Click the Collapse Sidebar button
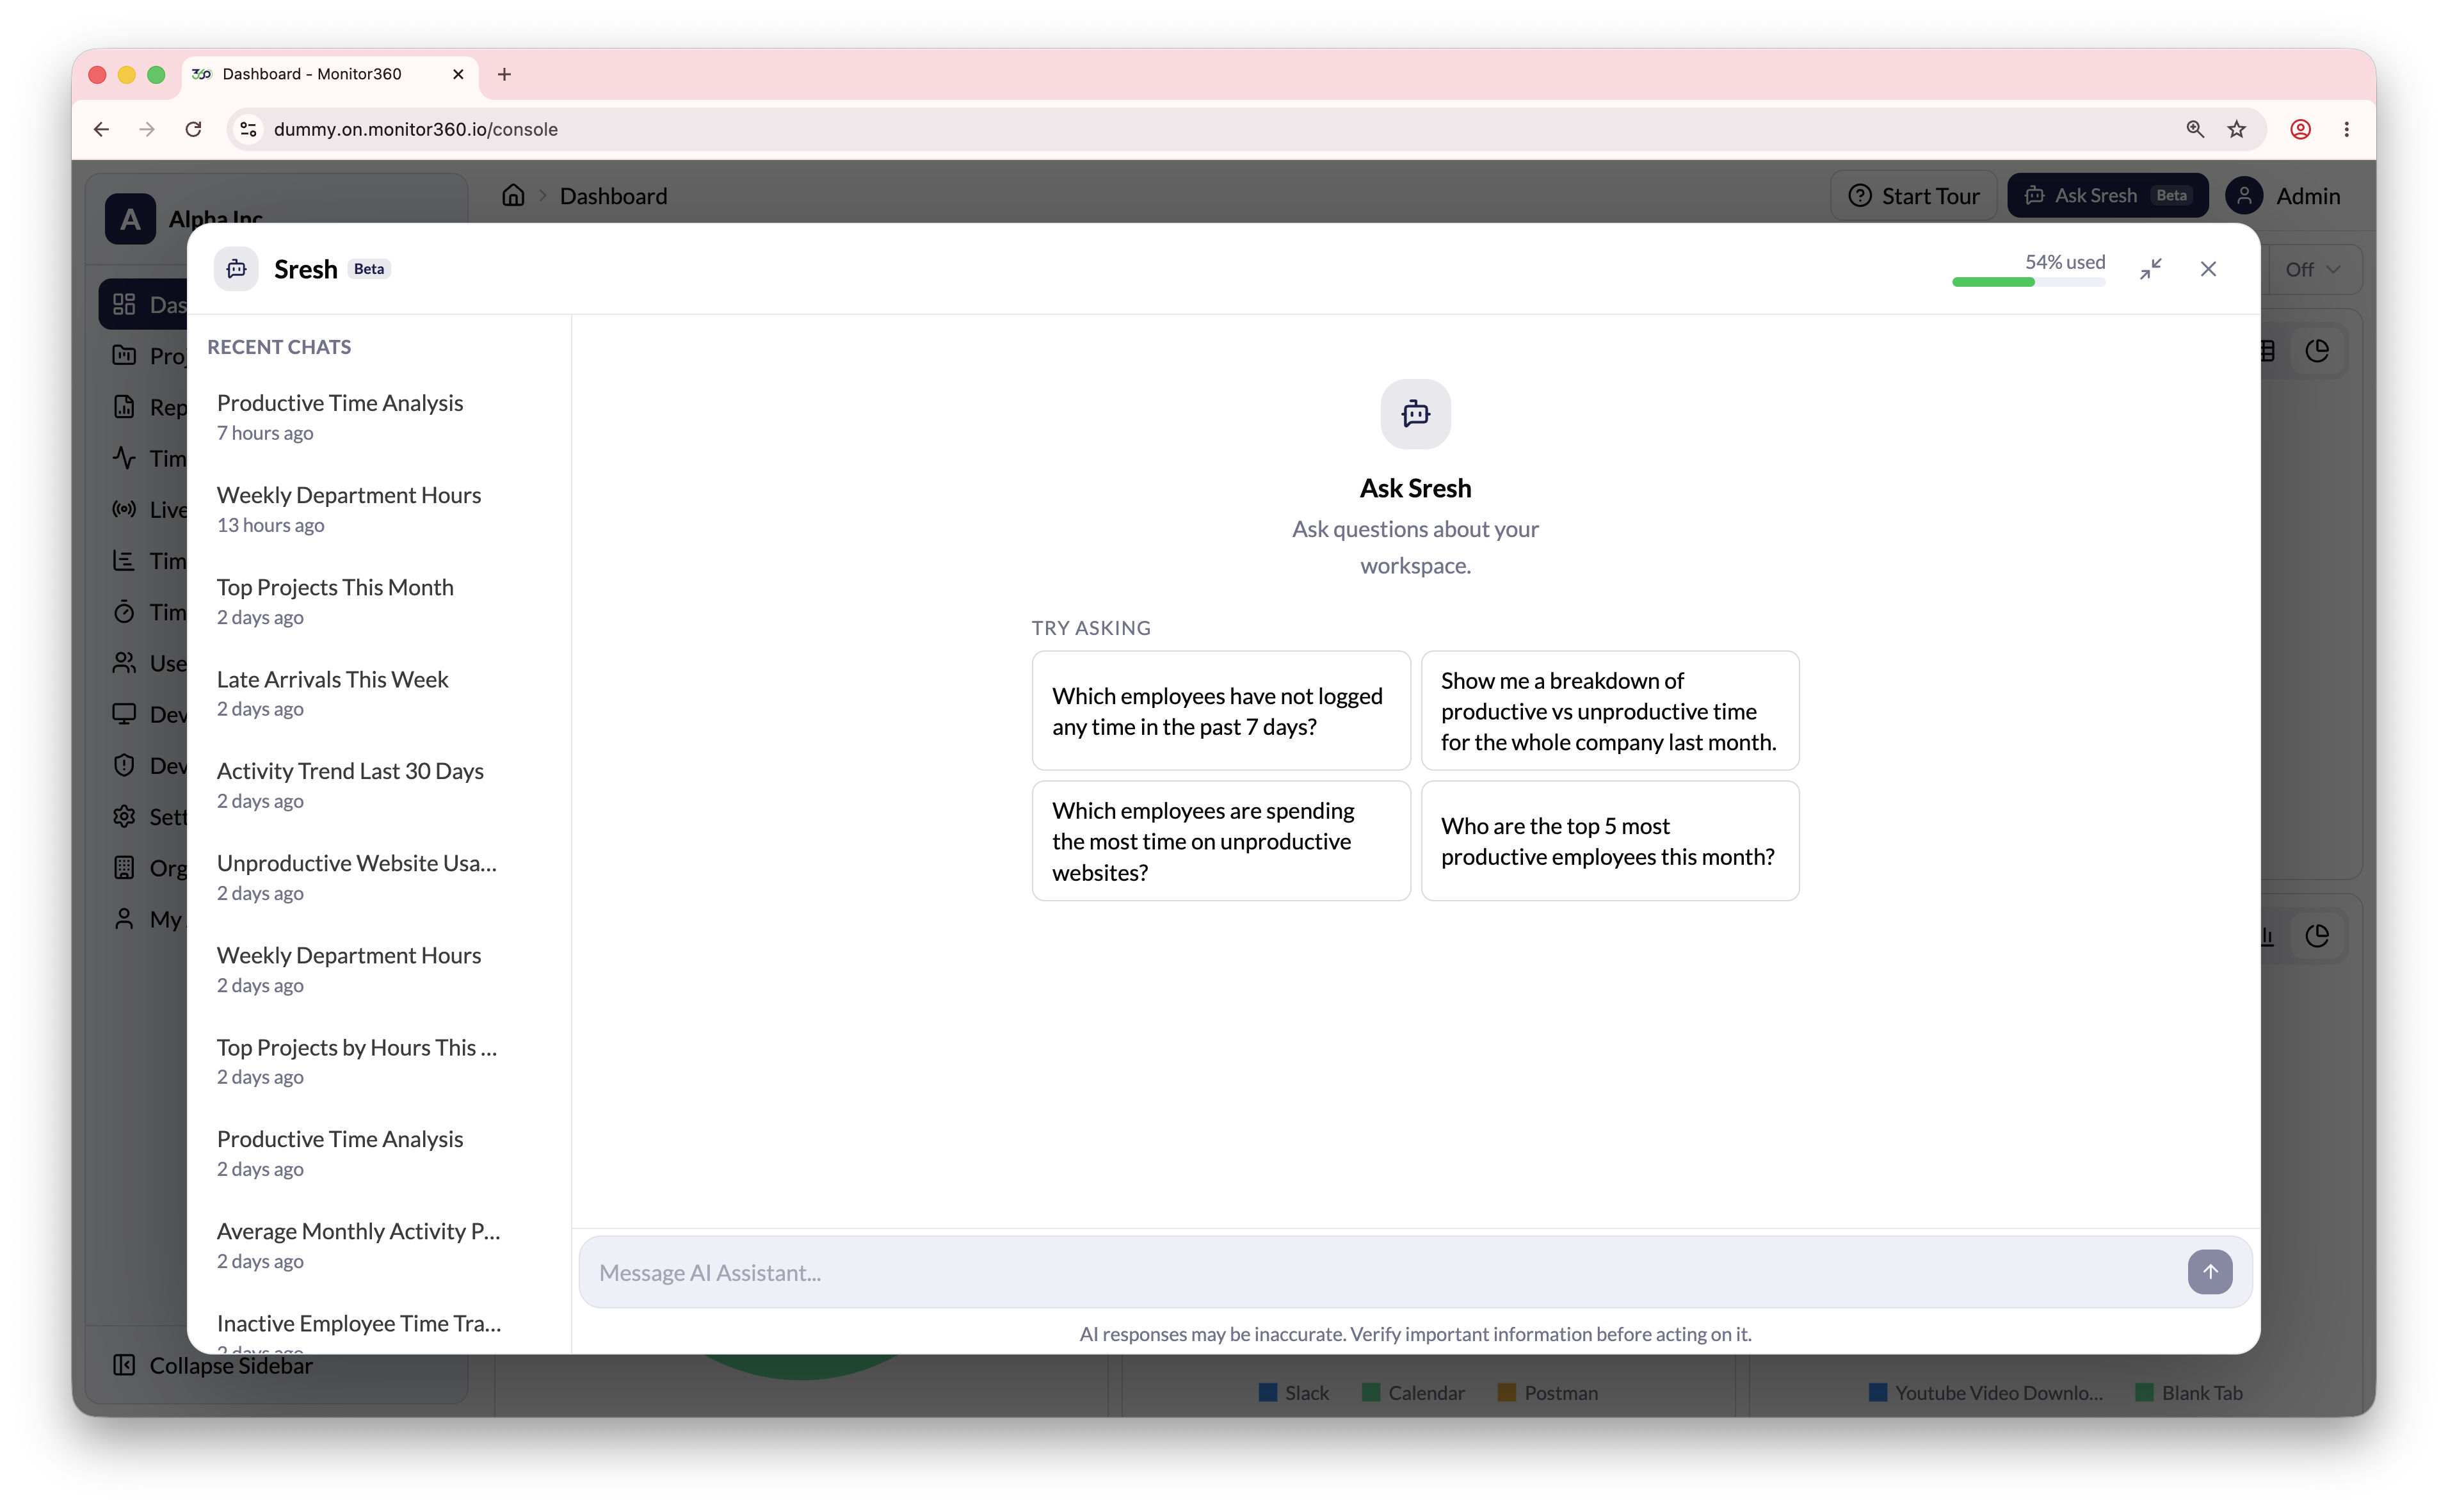The height and width of the screenshot is (1512, 2448). tap(212, 1366)
